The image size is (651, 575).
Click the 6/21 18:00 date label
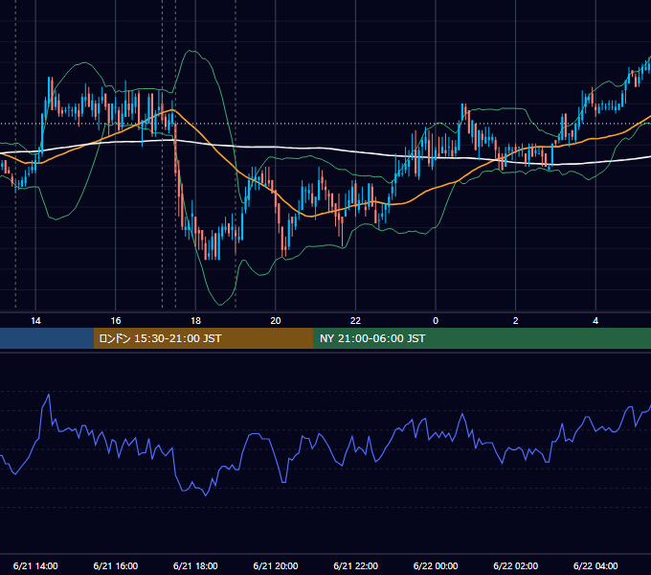195,565
